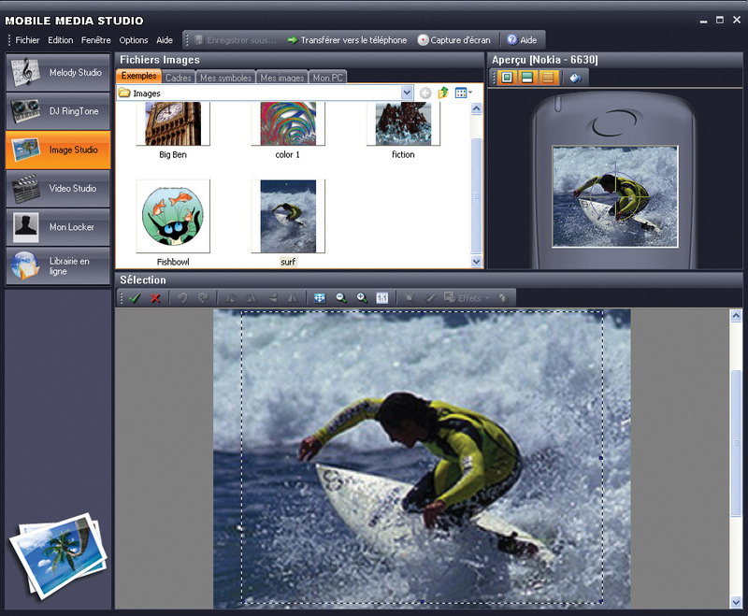
Task: Select the Fishbowl image thumbnail
Action: pos(173,217)
